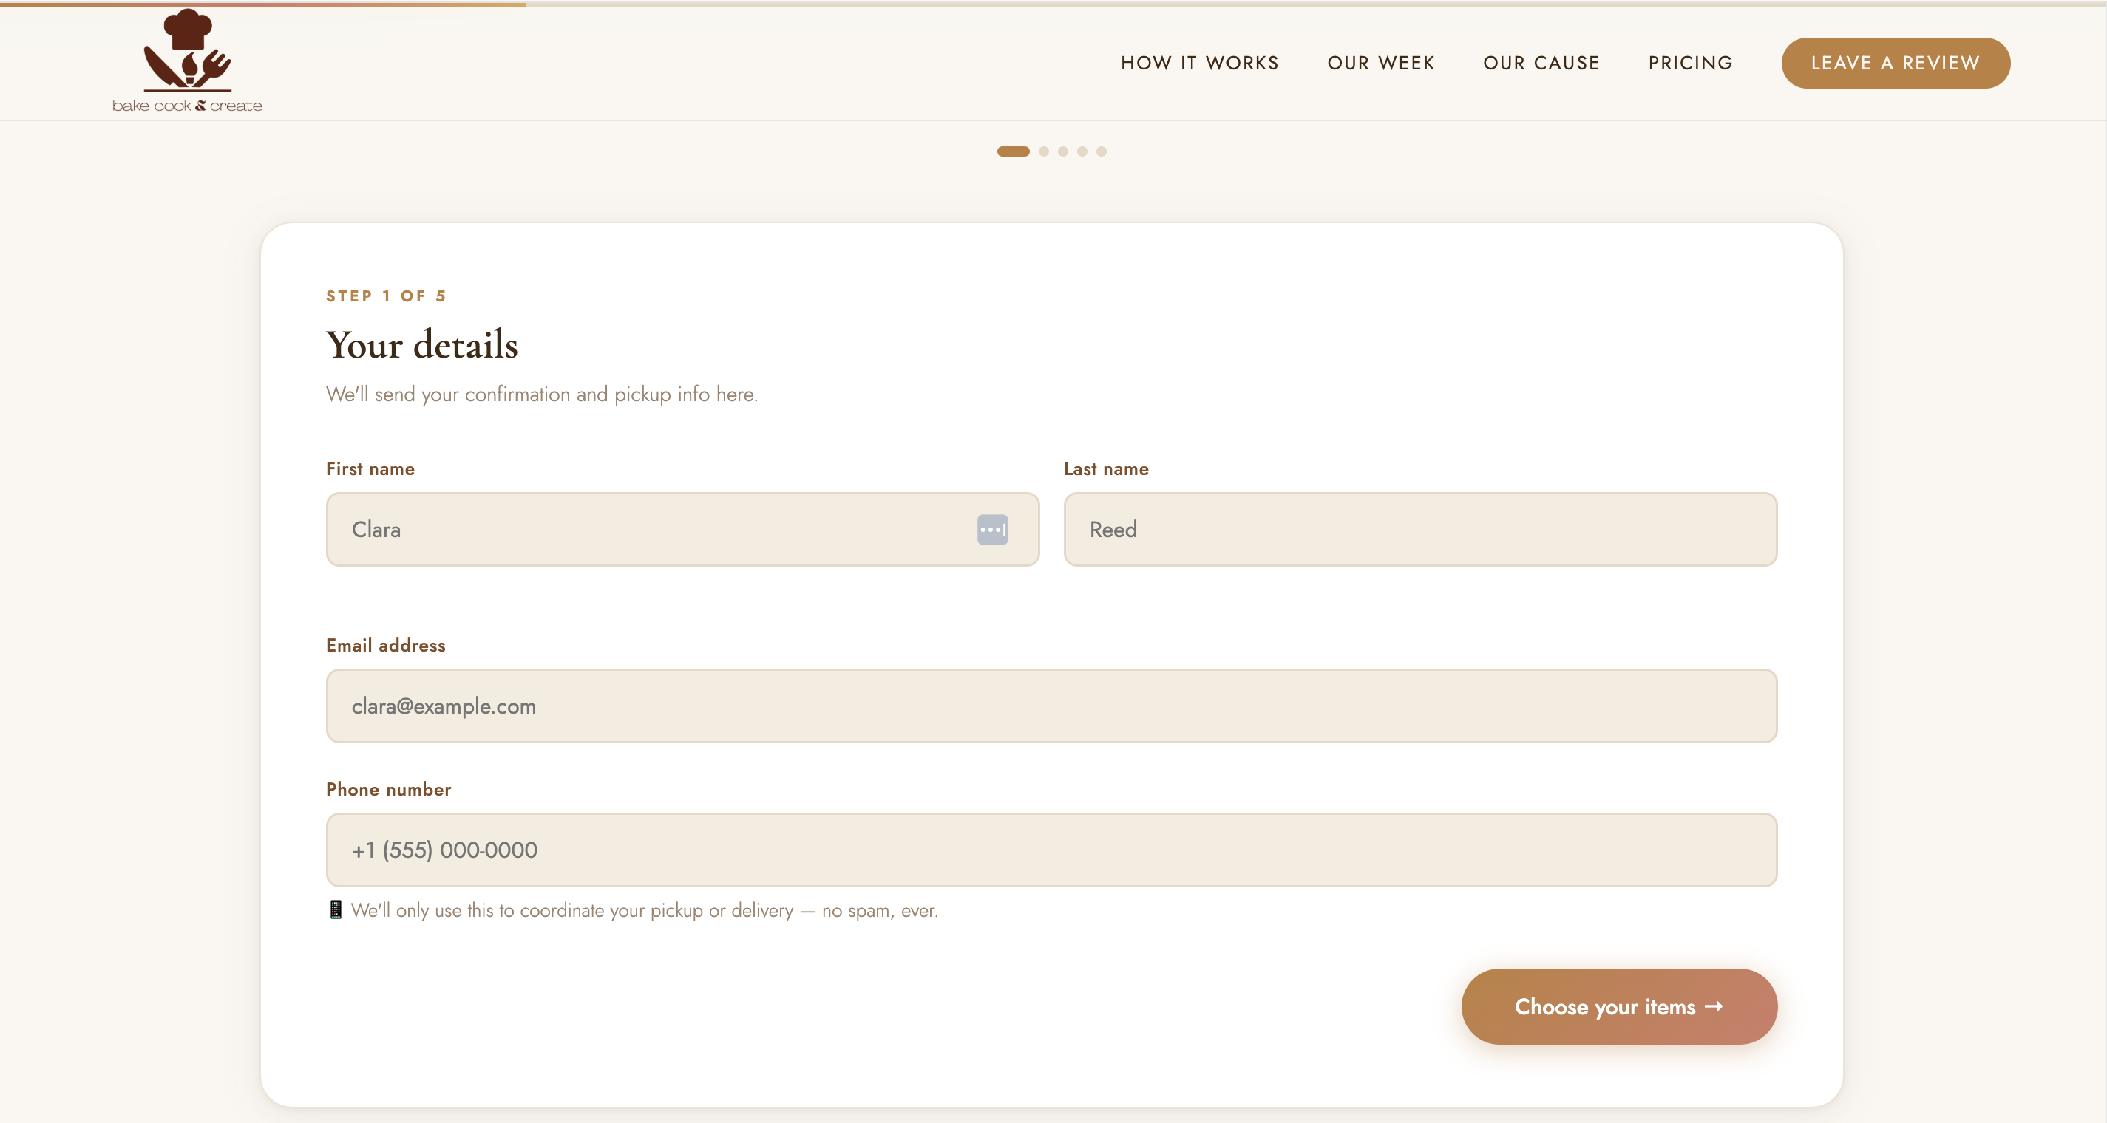Click the Leave a Review button
2107x1123 pixels.
point(1895,63)
